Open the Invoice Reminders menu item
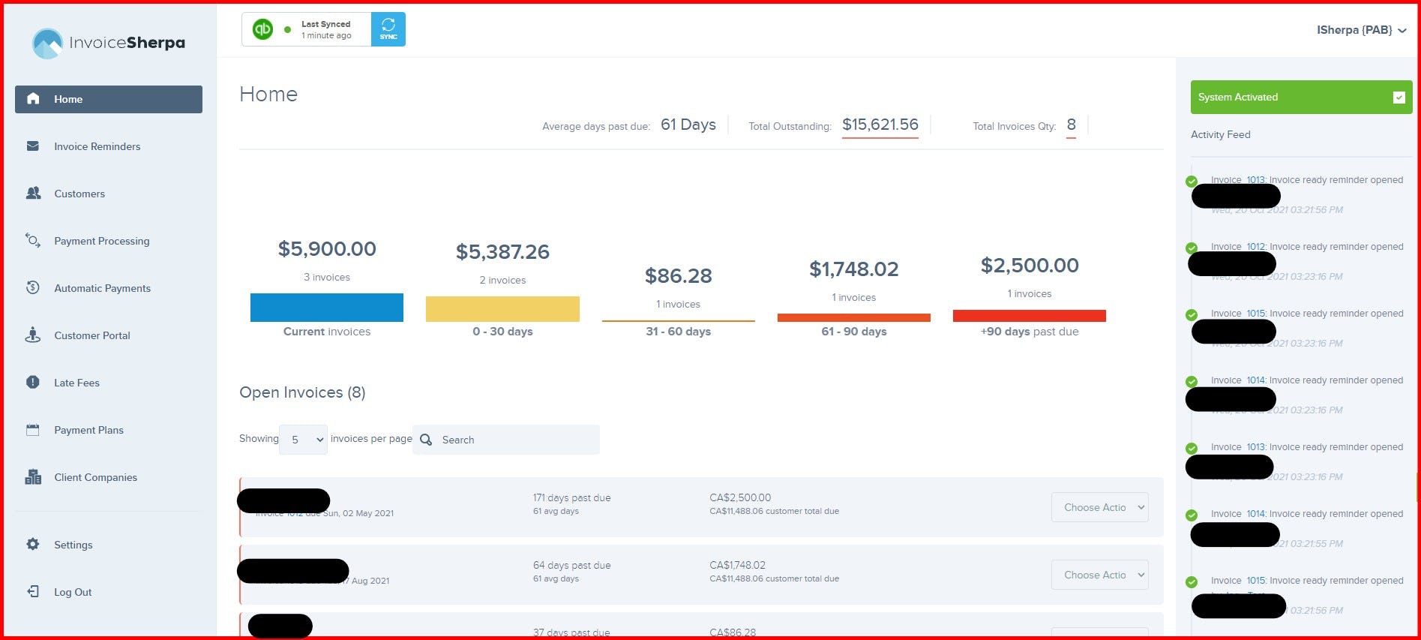This screenshot has width=1421, height=640. point(97,146)
